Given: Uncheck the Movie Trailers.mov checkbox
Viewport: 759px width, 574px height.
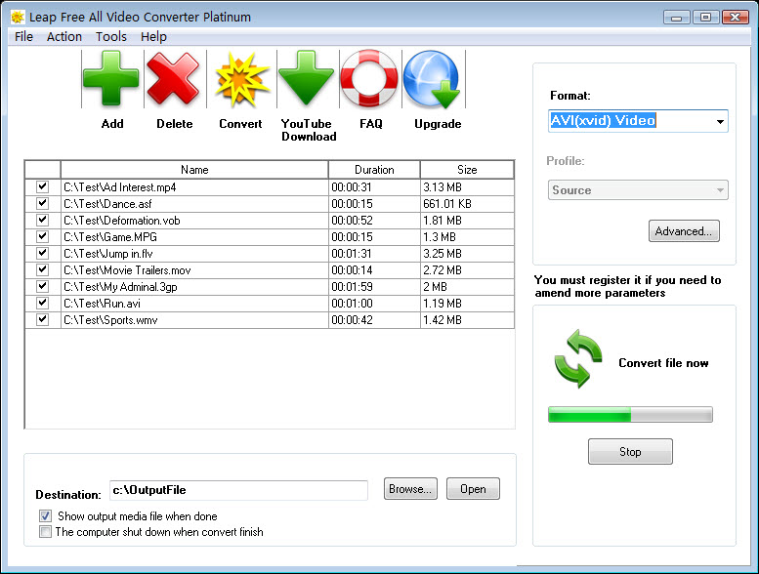Looking at the screenshot, I should pyautogui.click(x=43, y=269).
